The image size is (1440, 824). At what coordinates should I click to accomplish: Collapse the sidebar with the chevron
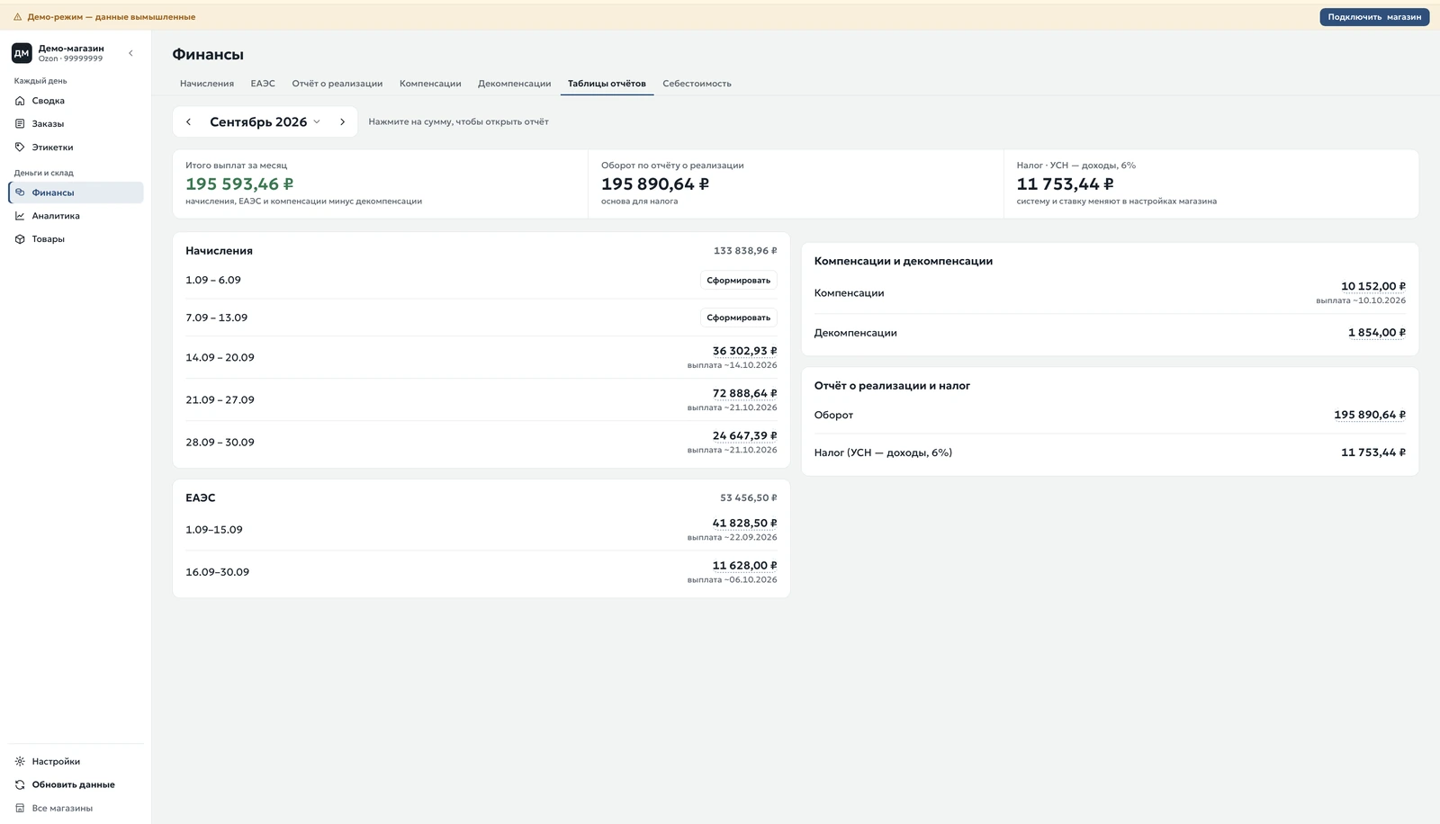pyautogui.click(x=130, y=53)
